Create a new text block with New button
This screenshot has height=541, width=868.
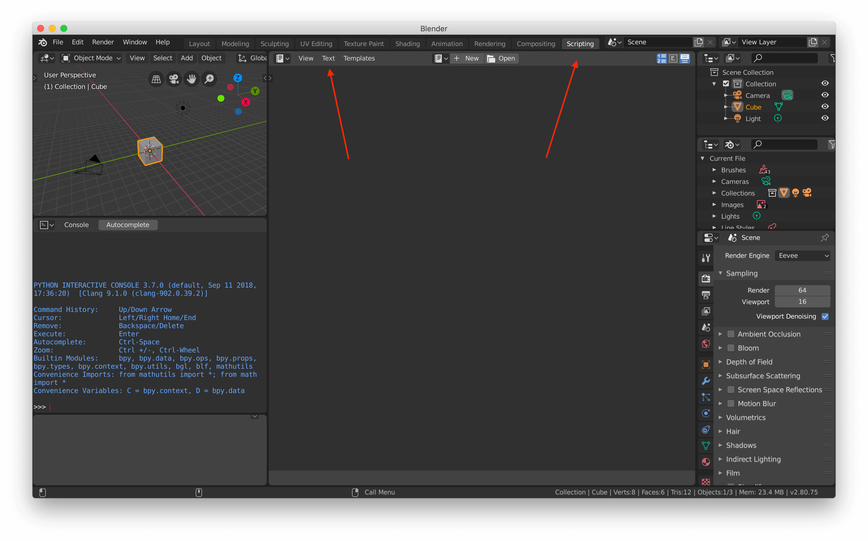(466, 58)
